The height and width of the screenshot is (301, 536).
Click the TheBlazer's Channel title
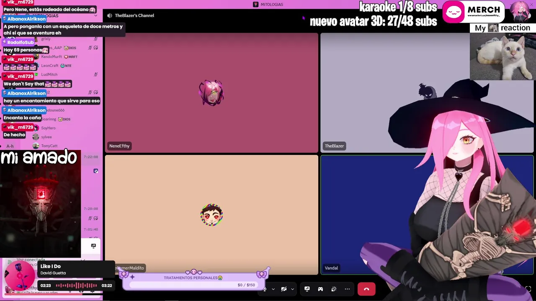(x=134, y=15)
